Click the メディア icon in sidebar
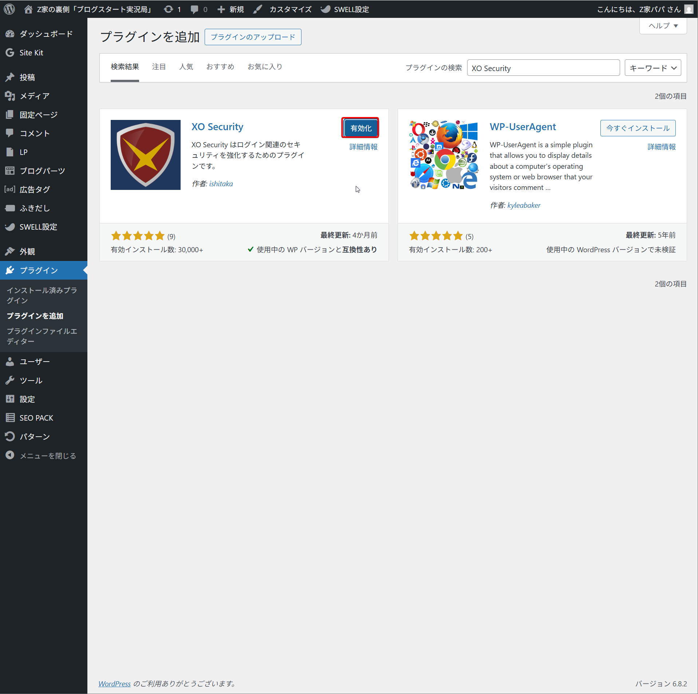The width and height of the screenshot is (698, 694). pos(10,96)
